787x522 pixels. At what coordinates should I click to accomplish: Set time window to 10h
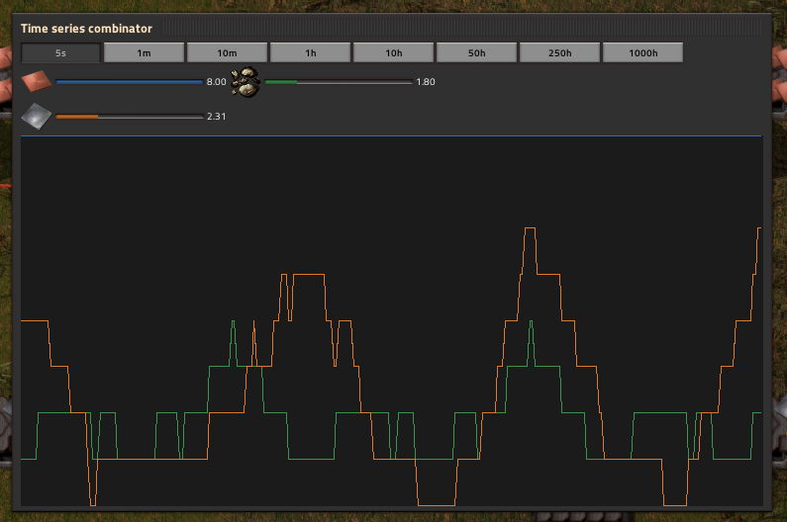[393, 52]
